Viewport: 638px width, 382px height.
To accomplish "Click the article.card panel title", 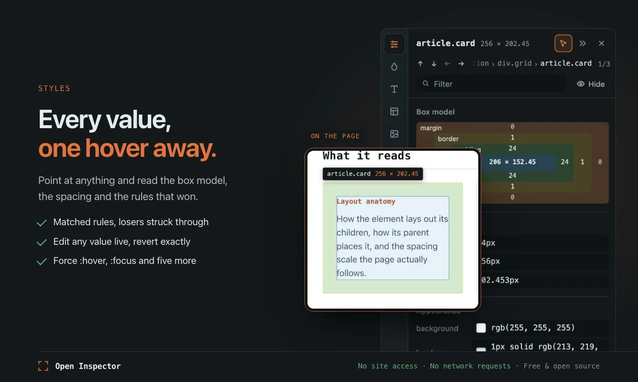I will tap(446, 43).
